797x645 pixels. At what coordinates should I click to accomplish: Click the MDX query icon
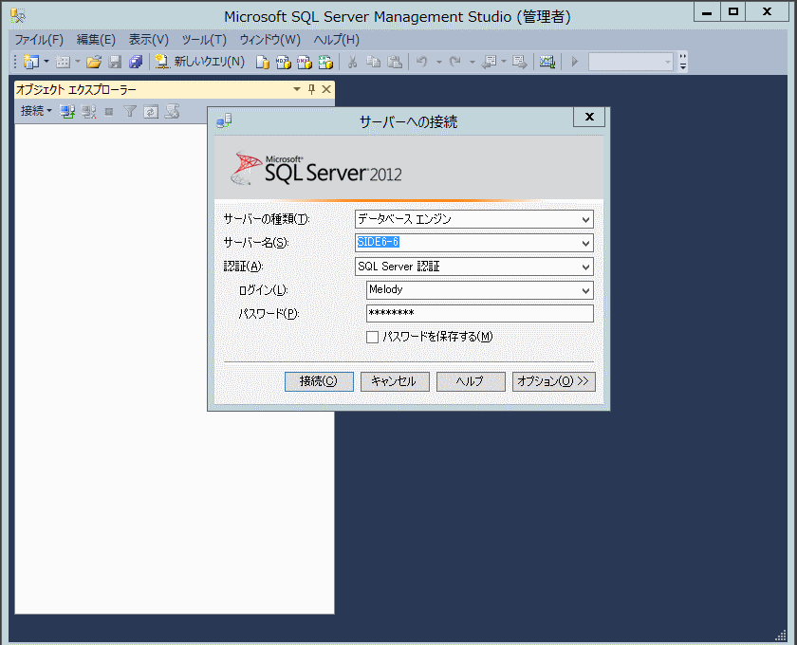pos(283,62)
